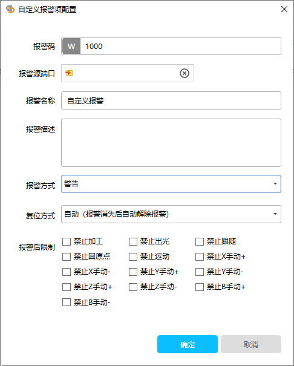Clear the alarm source port with X icon
Viewport: 294px width, 366px height.
pyautogui.click(x=185, y=73)
